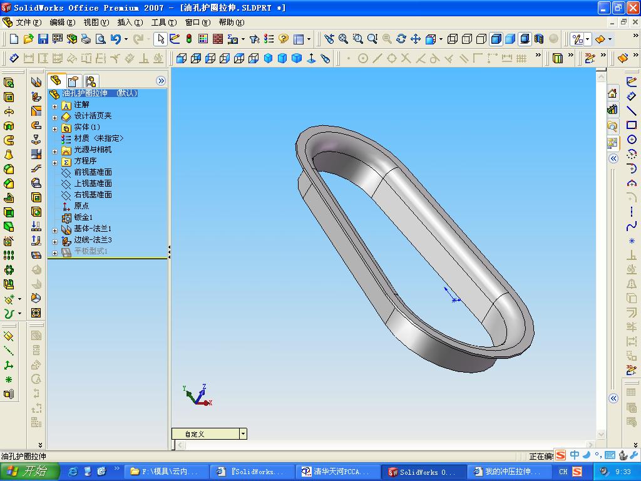Select the Line sketch tool in the right toolbar
This screenshot has height=481, width=641.
point(632,110)
